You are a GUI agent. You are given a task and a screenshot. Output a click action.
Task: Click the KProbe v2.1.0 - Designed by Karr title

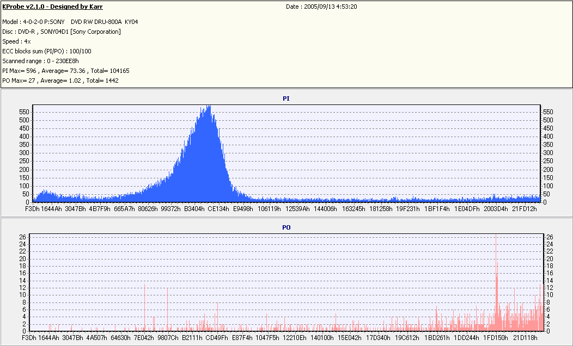pyautogui.click(x=52, y=7)
